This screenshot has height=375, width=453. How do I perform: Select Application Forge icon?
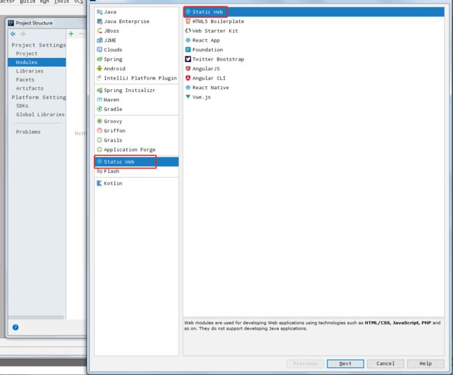pos(100,149)
